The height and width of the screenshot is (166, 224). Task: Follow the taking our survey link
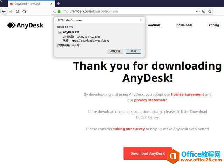pos(129,129)
